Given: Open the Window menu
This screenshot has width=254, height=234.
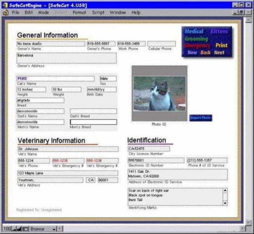Looking at the screenshot, I should tap(118, 12).
